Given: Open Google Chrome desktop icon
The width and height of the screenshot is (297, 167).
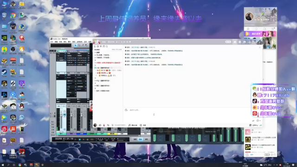Looking at the screenshot, I should [x=13, y=15].
